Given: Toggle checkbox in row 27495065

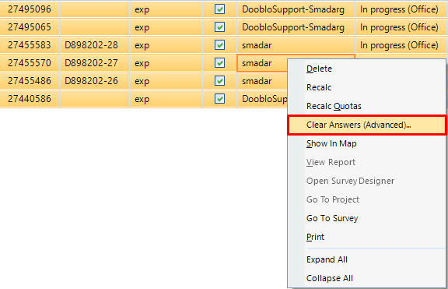Looking at the screenshot, I should [219, 27].
